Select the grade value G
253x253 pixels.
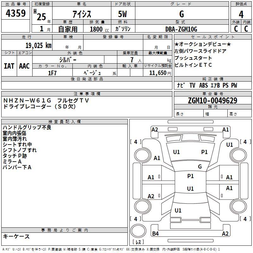point(182,14)
